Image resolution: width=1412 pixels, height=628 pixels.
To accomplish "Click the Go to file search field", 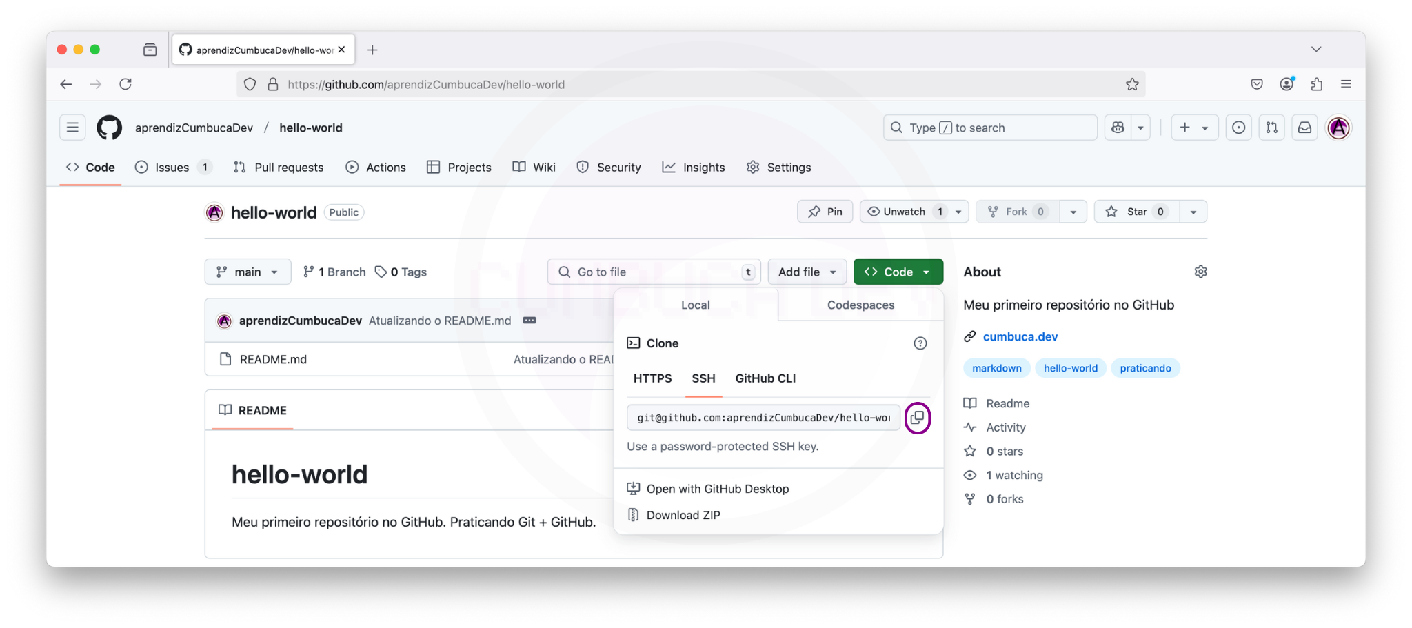I will (654, 272).
